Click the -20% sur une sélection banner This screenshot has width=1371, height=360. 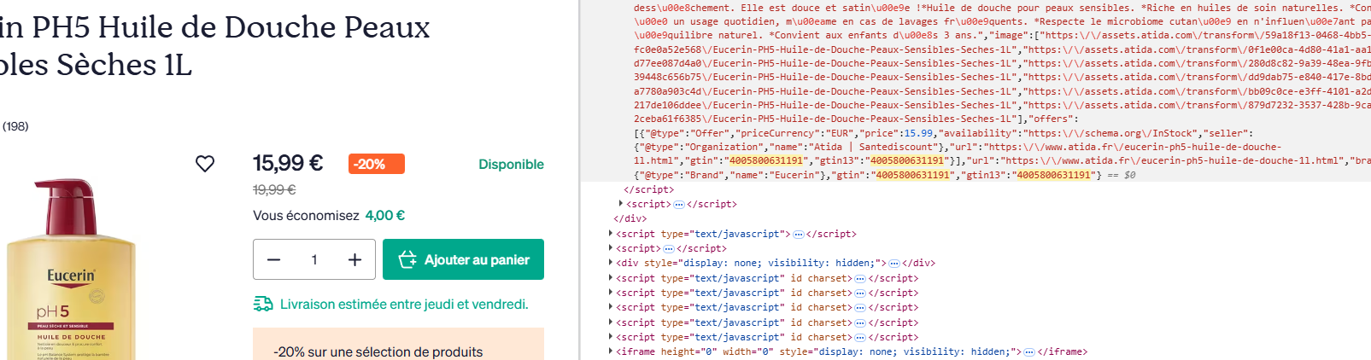click(x=378, y=351)
